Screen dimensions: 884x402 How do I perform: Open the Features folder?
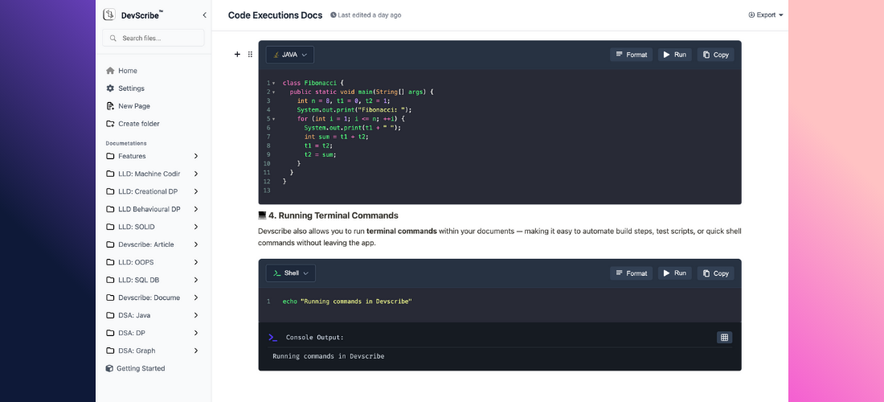[132, 156]
